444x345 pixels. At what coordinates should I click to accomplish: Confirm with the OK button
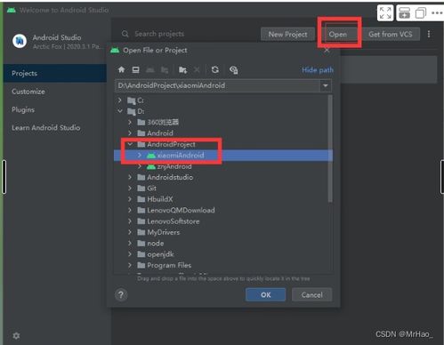[x=266, y=295]
